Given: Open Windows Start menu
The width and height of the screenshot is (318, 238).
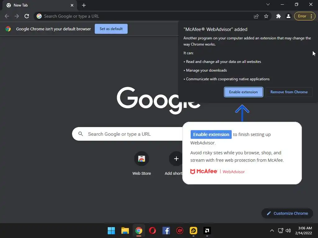Looking at the screenshot, I should (x=111, y=231).
